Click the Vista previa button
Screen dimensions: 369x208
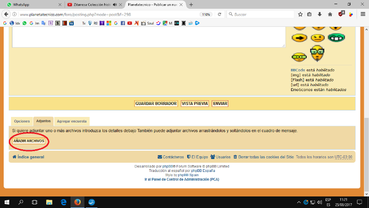(195, 104)
